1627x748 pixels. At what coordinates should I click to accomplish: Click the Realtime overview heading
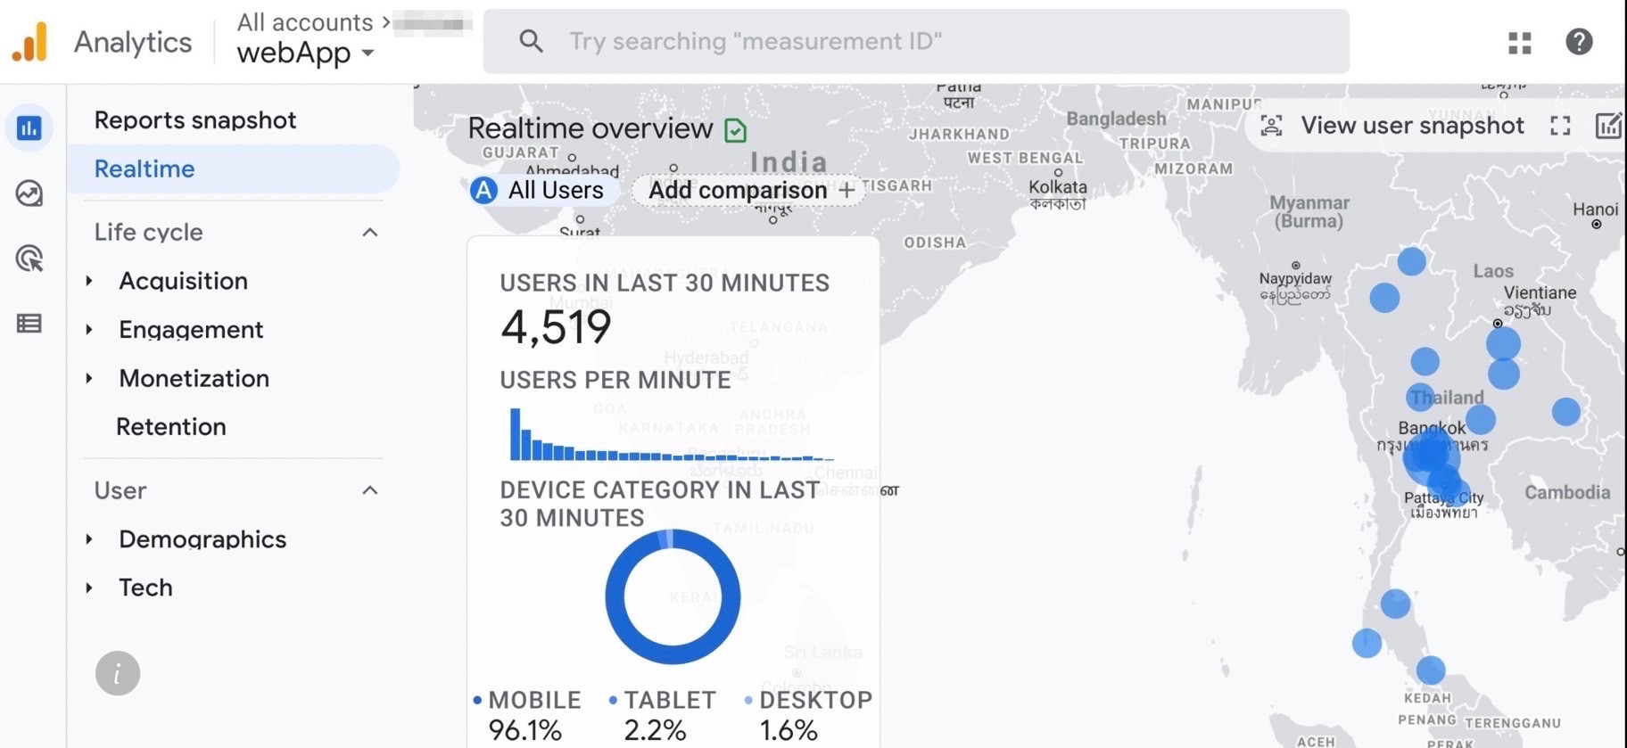coord(591,128)
